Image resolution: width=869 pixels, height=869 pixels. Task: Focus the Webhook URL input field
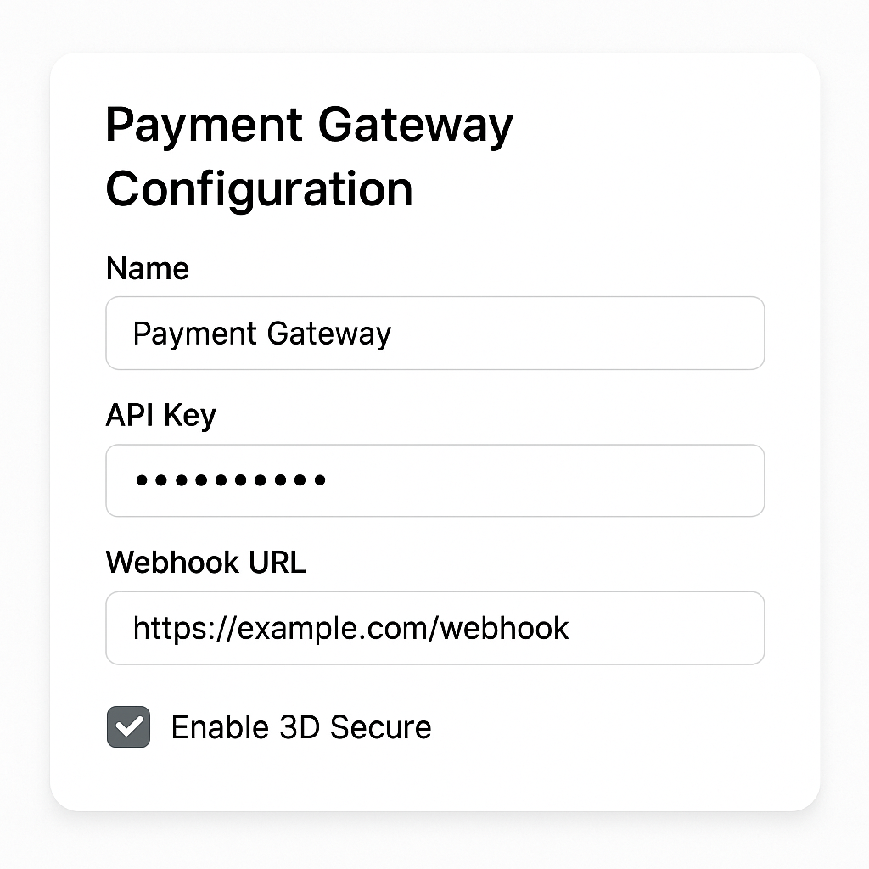click(x=435, y=628)
